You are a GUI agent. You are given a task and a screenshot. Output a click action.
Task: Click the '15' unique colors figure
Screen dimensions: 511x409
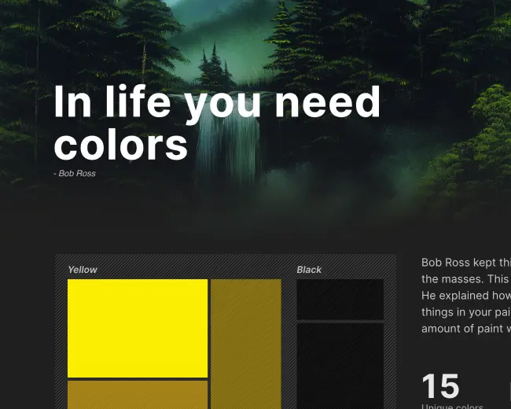(x=440, y=386)
